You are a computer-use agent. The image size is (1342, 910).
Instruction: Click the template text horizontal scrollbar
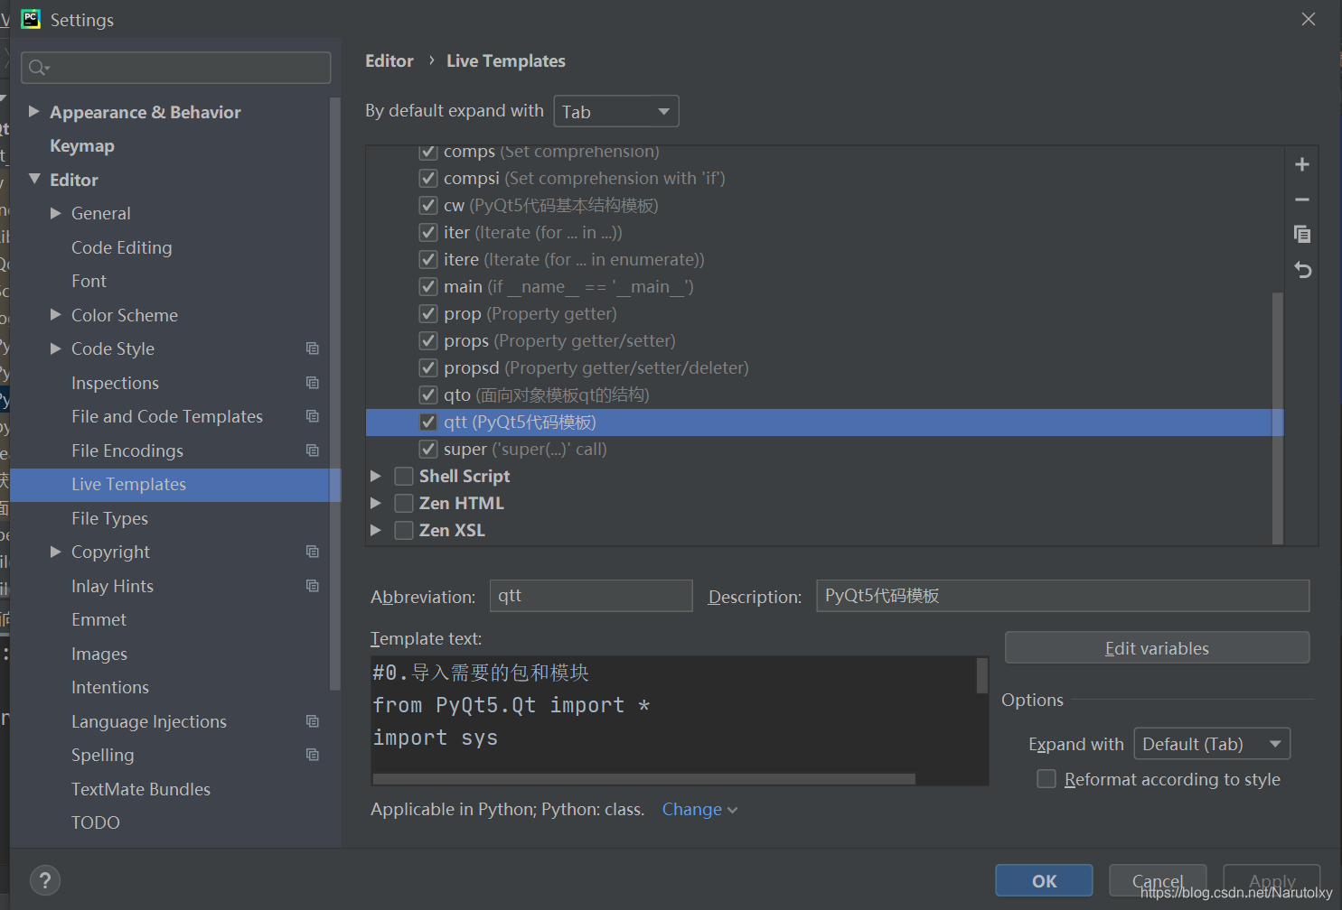(644, 778)
